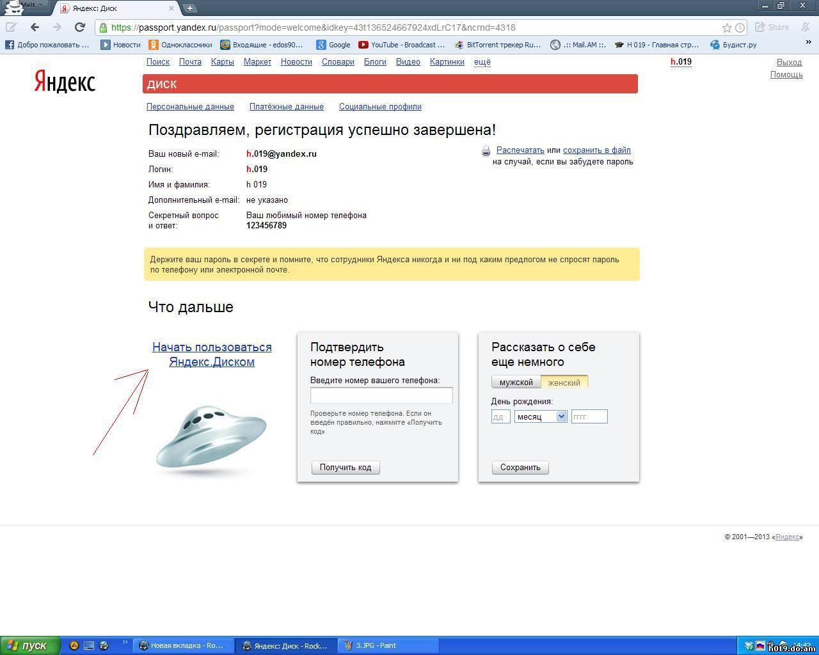Screen dimensions: 819x655
Task: Open the Помощь help link
Action: click(x=786, y=75)
